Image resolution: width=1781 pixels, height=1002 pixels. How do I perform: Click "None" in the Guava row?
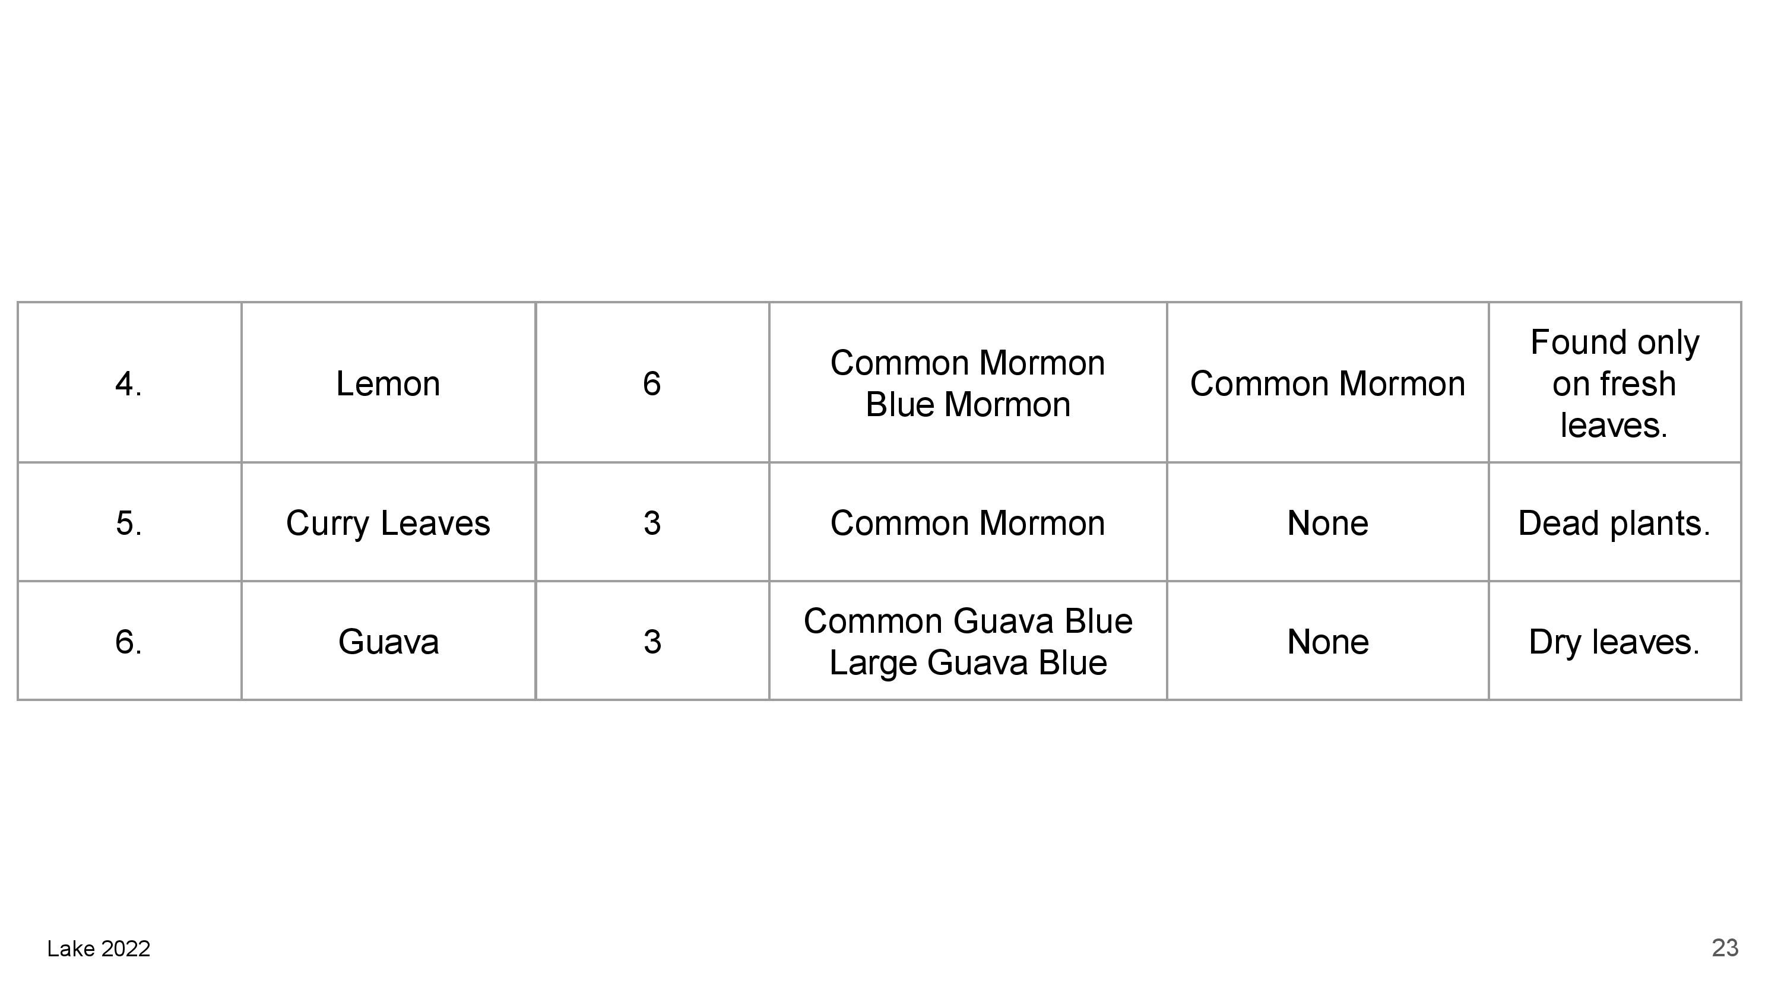coord(1327,642)
